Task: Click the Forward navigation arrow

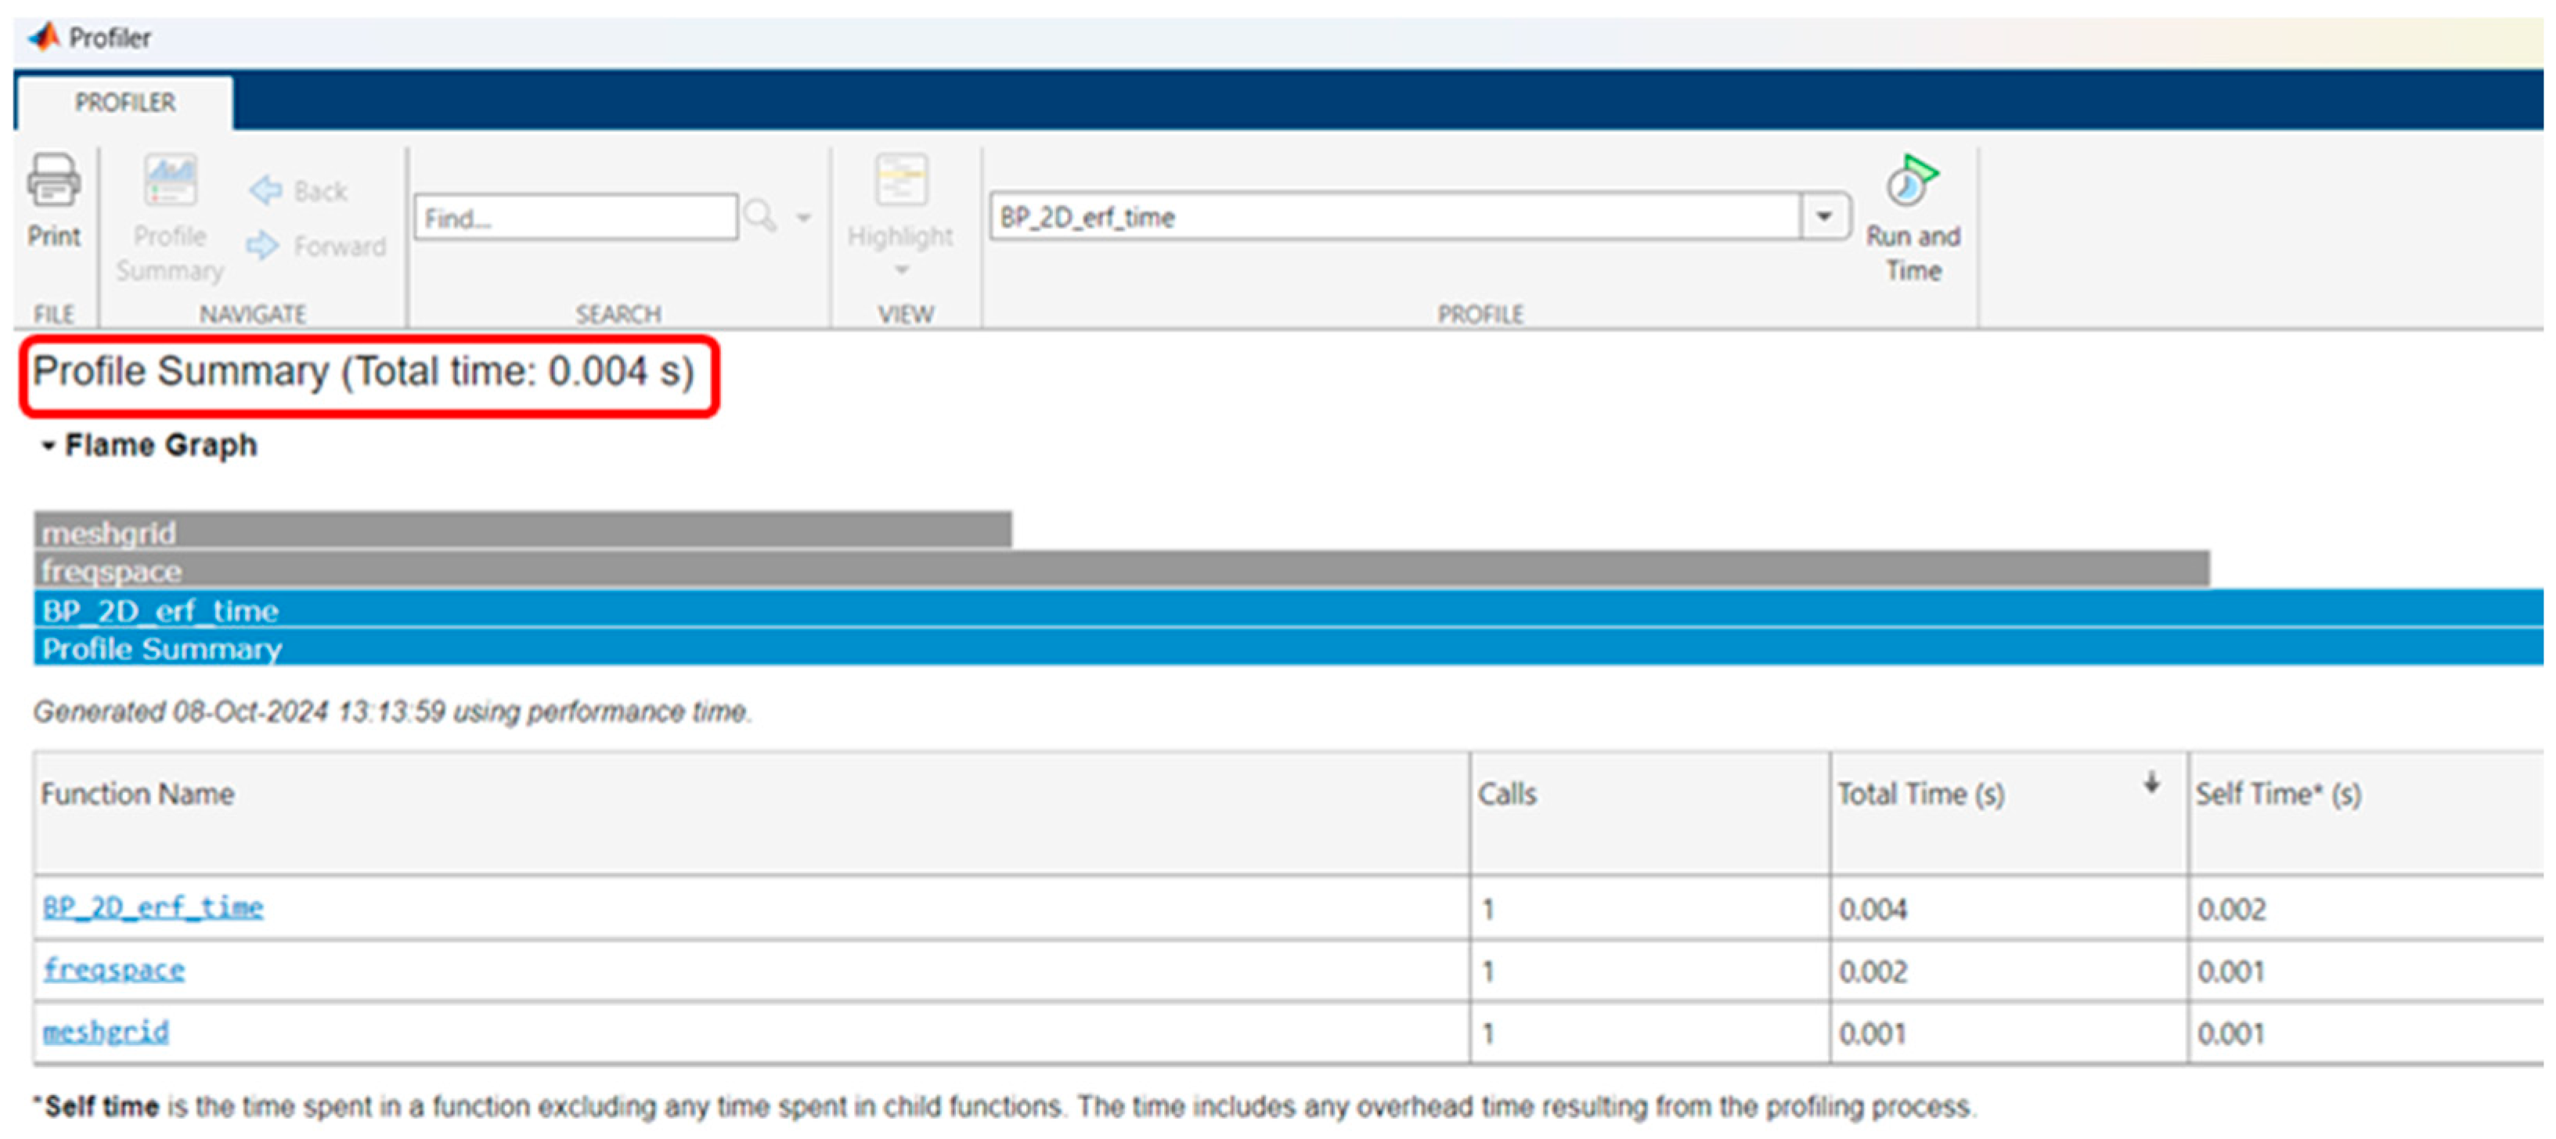Action: point(263,245)
